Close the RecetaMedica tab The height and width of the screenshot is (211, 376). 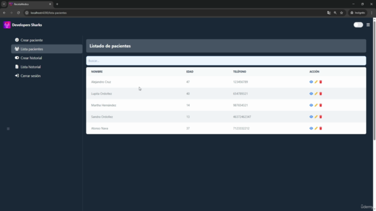coord(50,4)
